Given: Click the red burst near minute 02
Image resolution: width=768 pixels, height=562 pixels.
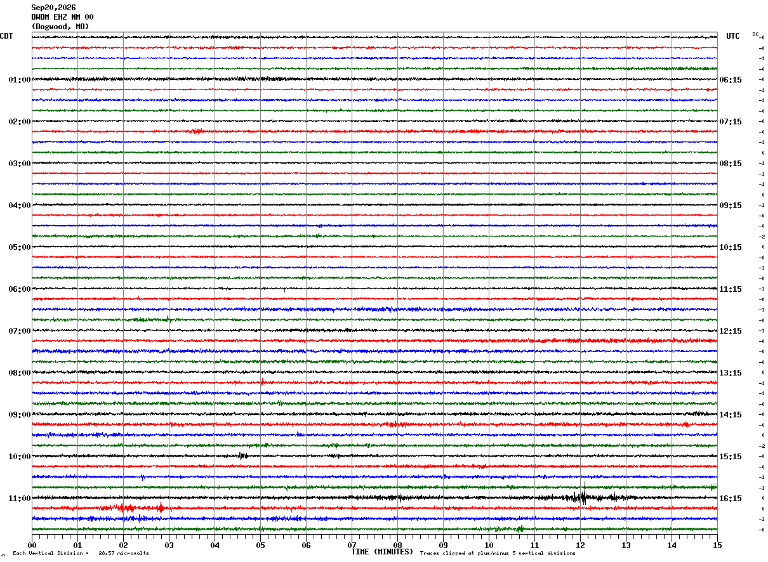Looking at the screenshot, I should point(127,507).
